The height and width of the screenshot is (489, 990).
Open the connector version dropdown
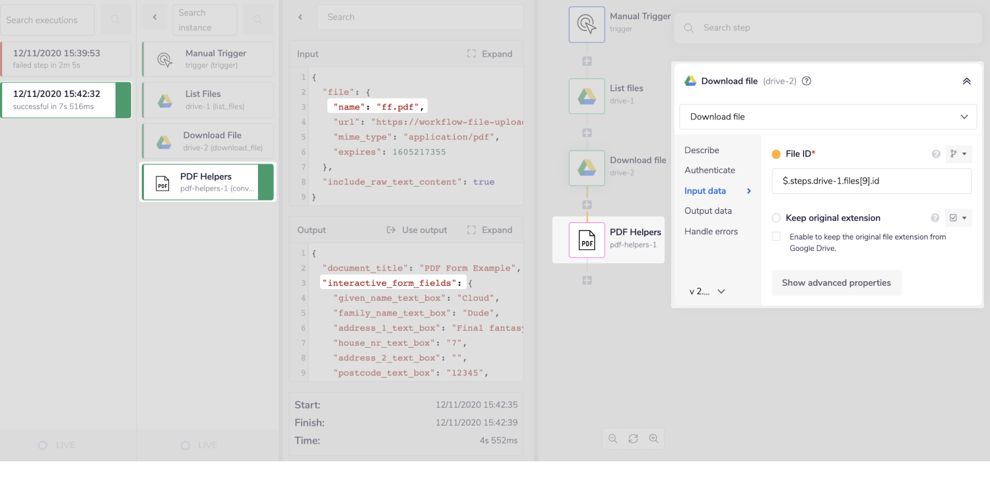click(708, 292)
